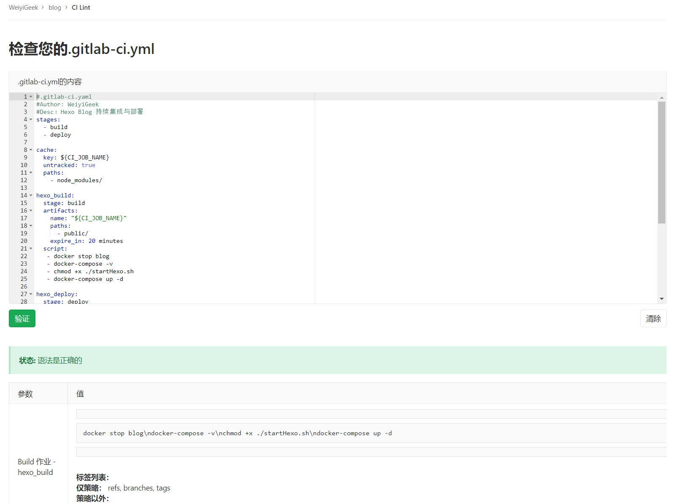Collapse the cache fold arrow at line 8
The width and height of the screenshot is (686, 504).
pos(31,150)
